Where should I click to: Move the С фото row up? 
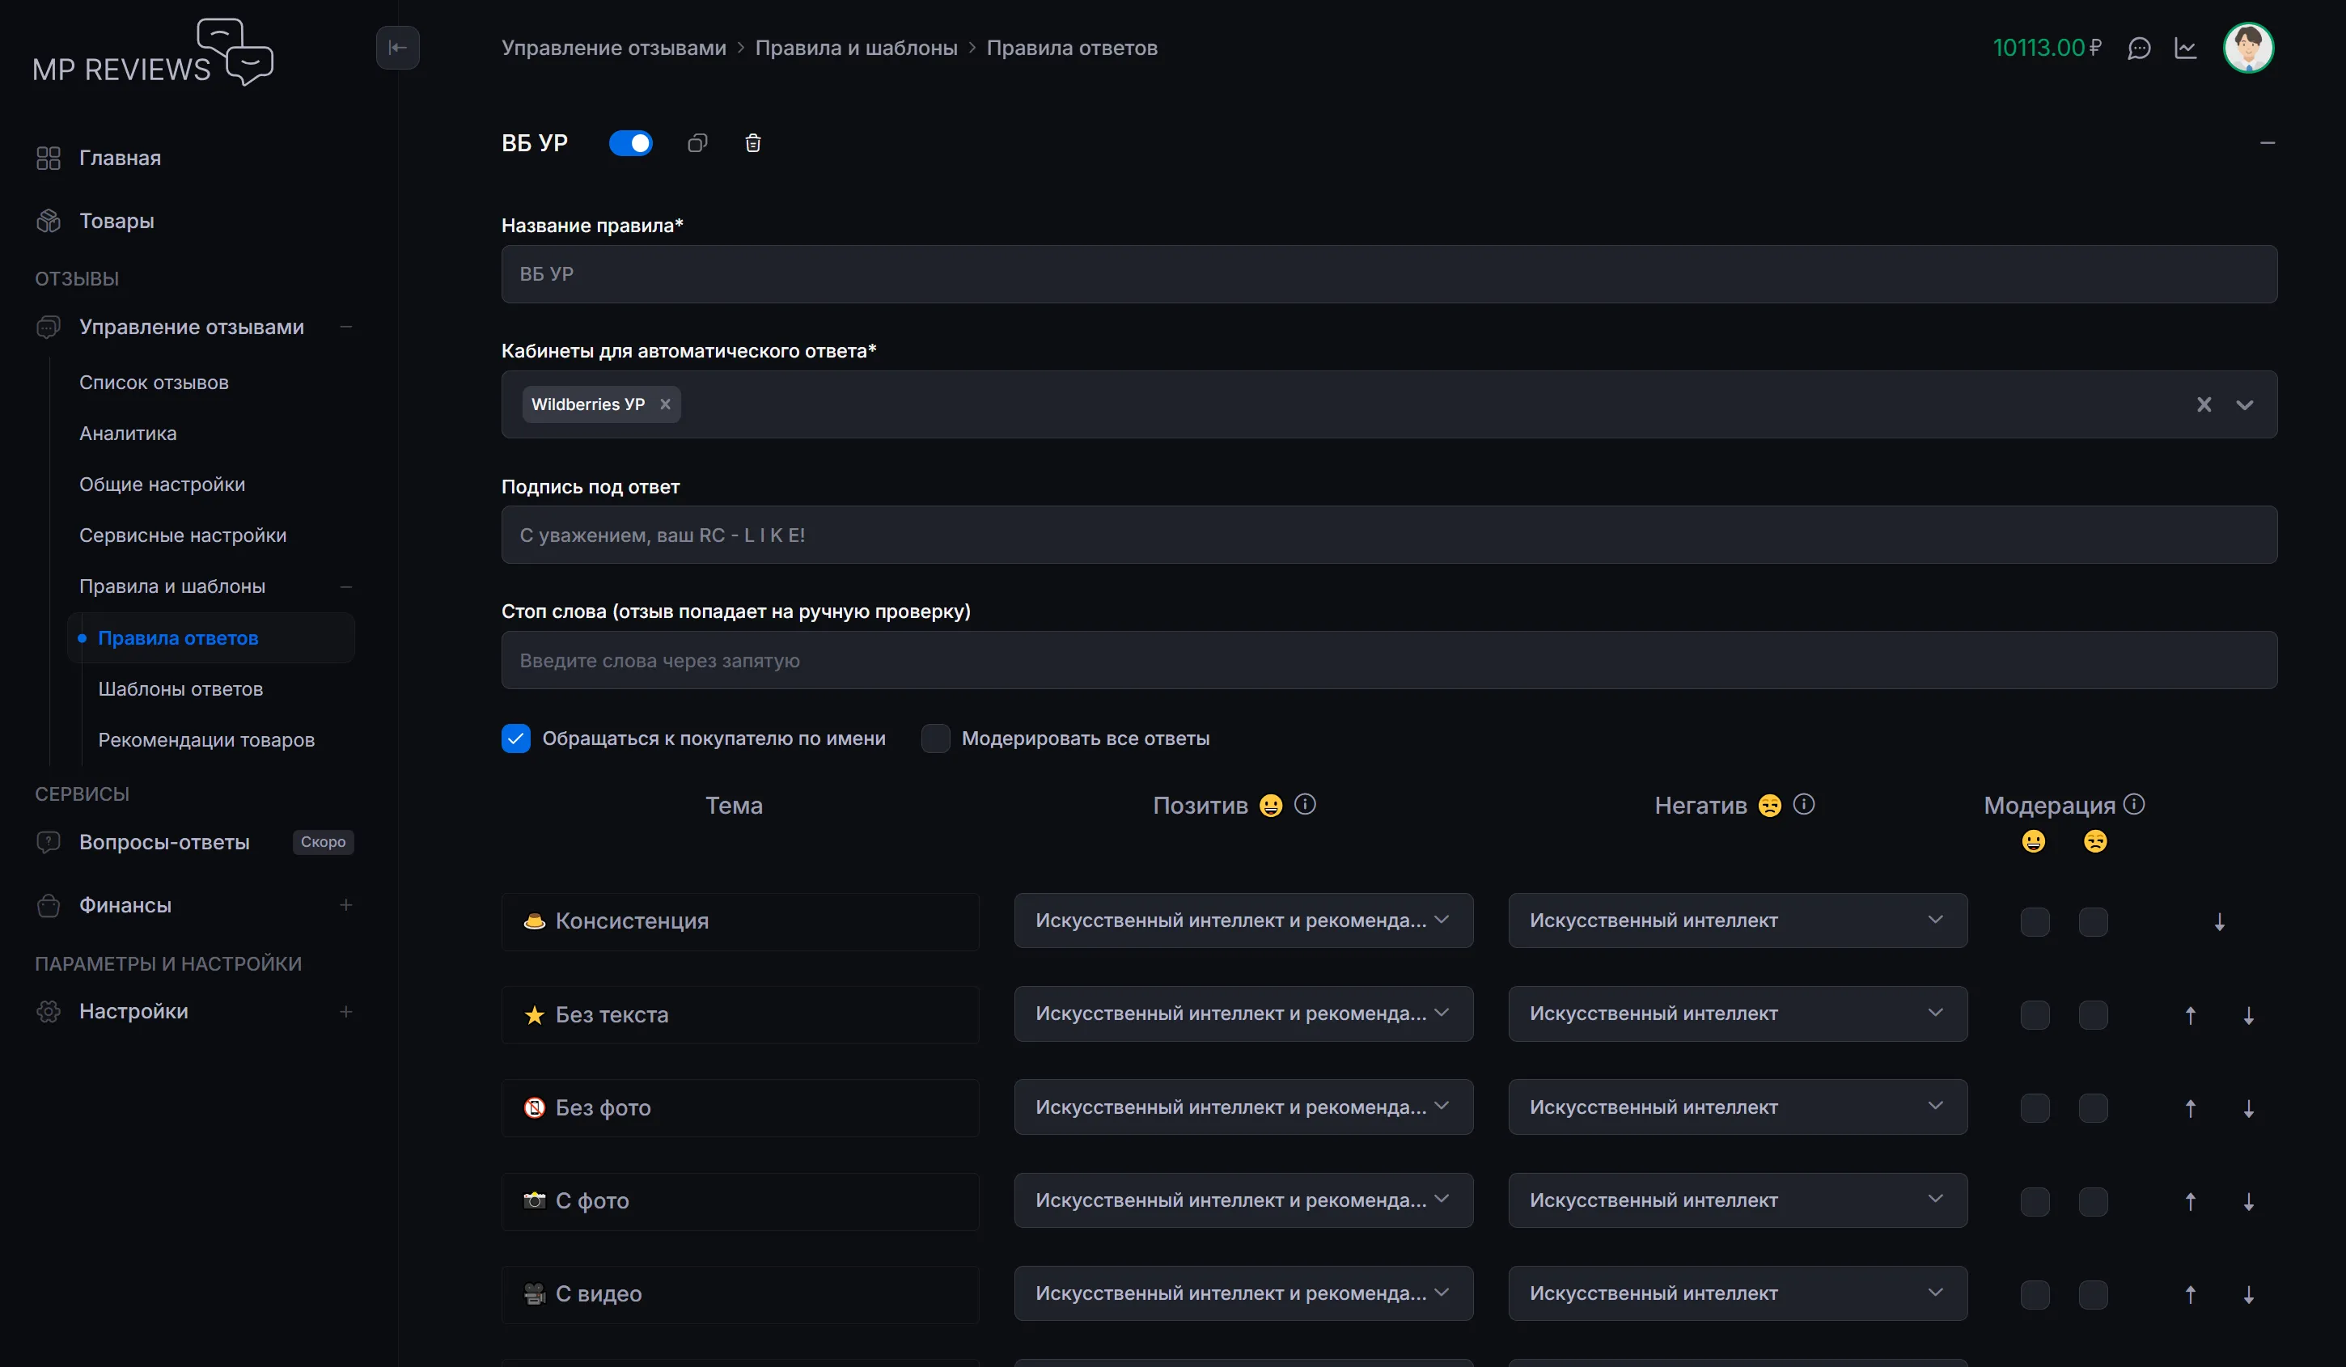pos(2191,1201)
